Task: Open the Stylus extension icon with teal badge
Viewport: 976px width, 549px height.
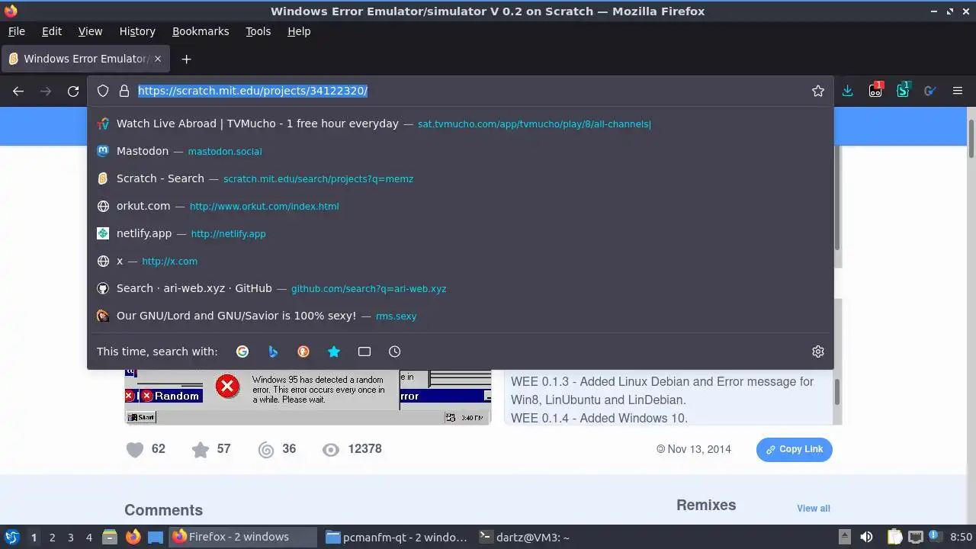Action: point(903,90)
